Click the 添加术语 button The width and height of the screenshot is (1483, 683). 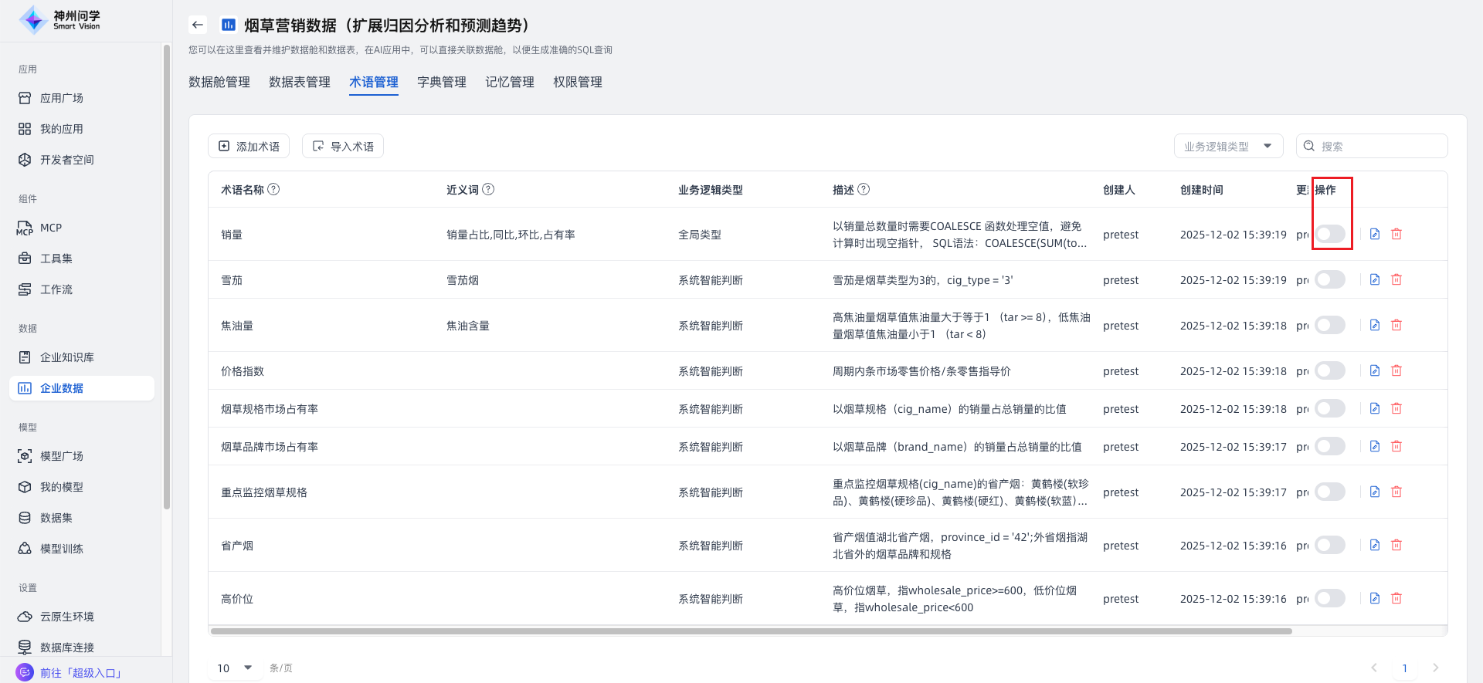[x=249, y=146]
